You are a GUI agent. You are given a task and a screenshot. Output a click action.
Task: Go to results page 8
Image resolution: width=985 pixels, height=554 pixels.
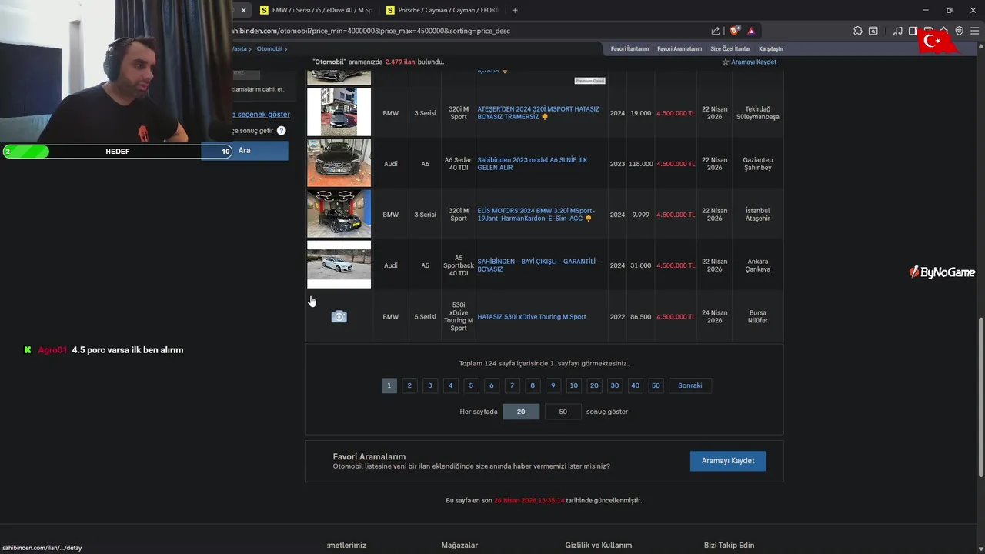point(533,385)
